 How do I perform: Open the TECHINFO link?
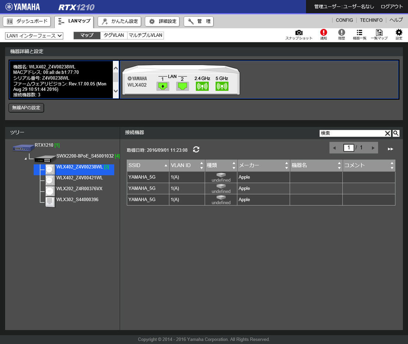point(371,20)
